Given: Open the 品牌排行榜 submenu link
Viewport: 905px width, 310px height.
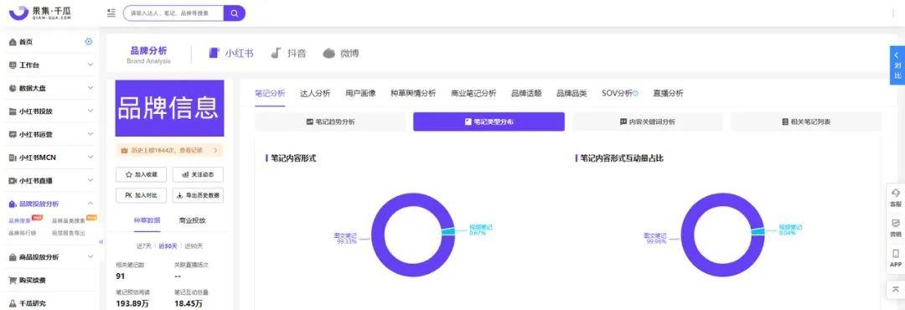Looking at the screenshot, I should 23,233.
